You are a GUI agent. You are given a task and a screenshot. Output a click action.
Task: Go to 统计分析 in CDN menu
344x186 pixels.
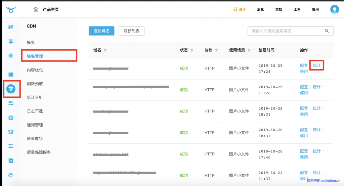35,97
